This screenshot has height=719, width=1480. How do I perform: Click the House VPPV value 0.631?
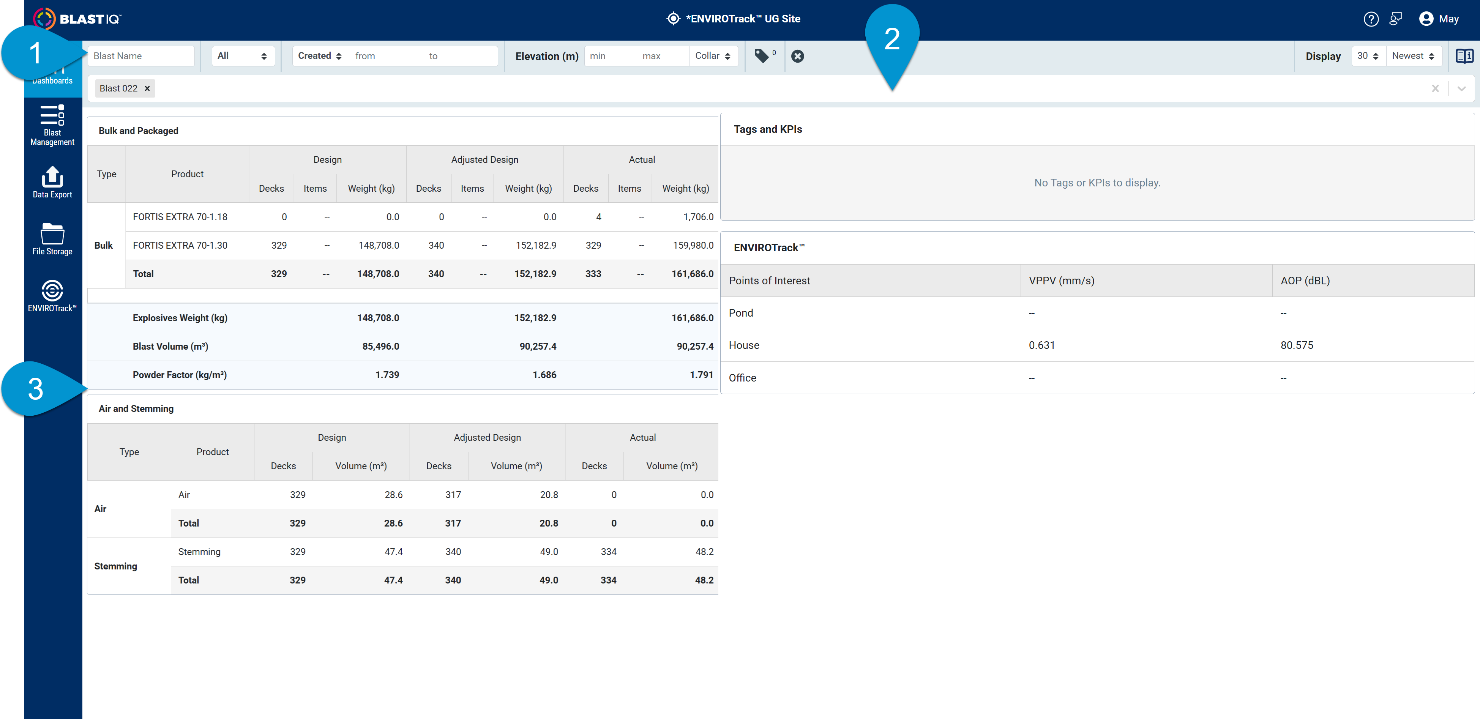(1041, 345)
